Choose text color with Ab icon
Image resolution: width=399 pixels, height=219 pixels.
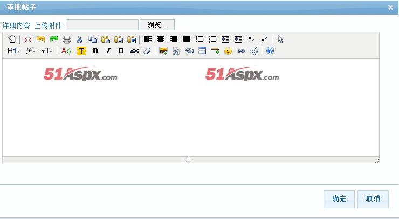coord(66,51)
